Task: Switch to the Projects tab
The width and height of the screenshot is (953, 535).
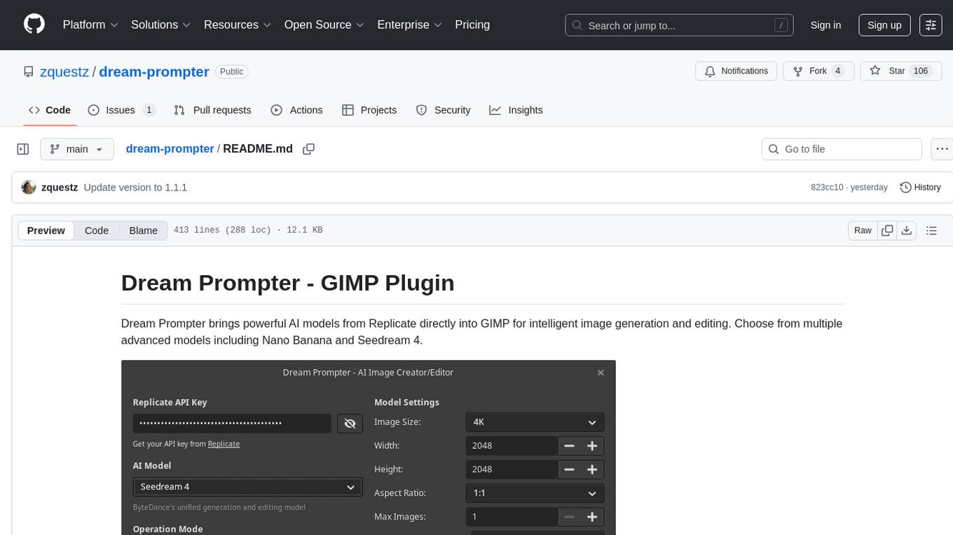Action: point(369,110)
